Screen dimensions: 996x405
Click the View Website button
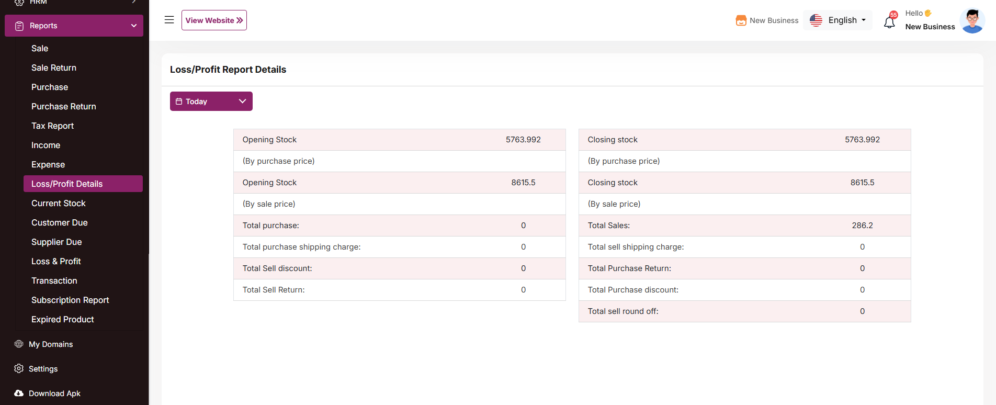click(x=214, y=20)
